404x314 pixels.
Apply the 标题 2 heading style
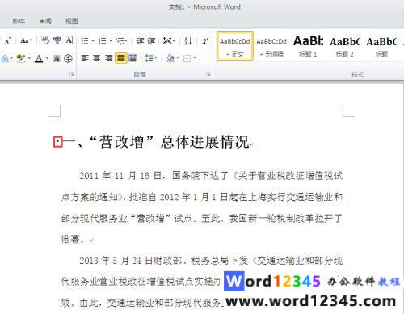(x=345, y=46)
